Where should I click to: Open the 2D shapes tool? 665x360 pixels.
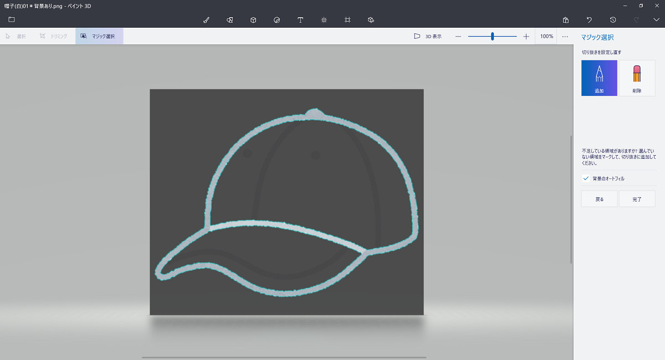(x=229, y=20)
